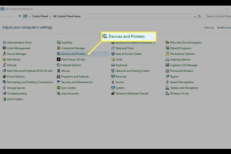This screenshot has height=154, width=231.
Task: Refresh the Control Panel view
Action: coord(199,16)
